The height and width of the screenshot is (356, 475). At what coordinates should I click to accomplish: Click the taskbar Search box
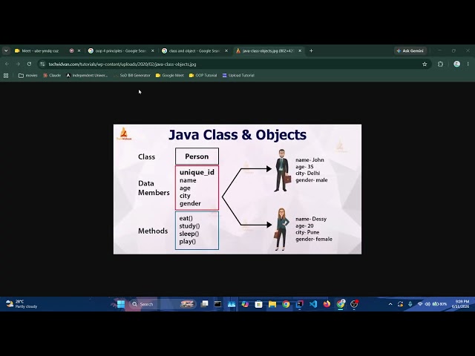click(162, 304)
